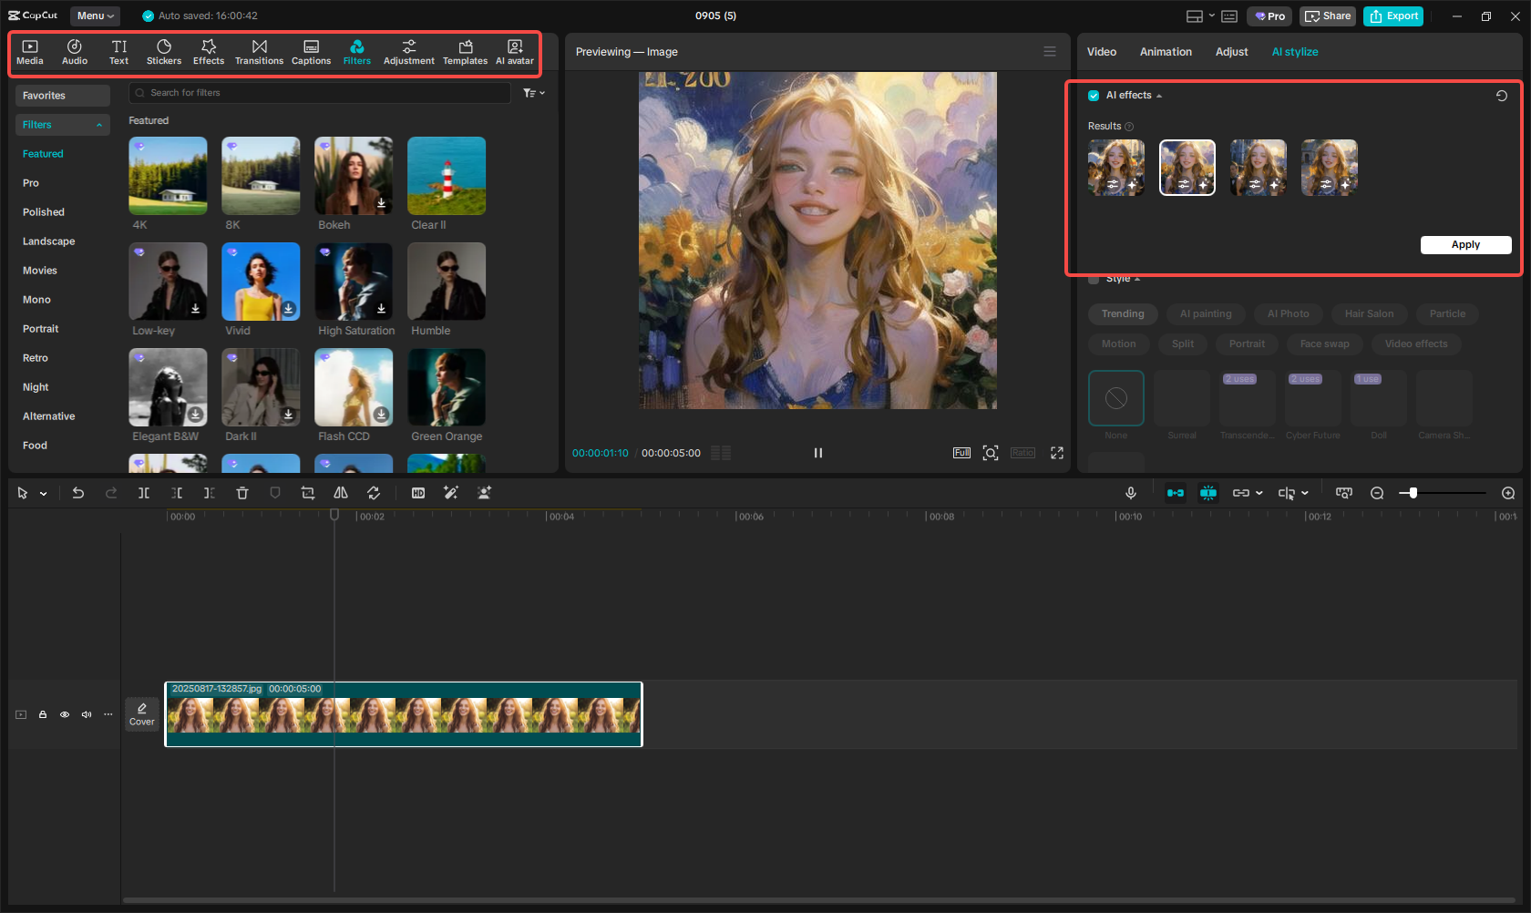Collapse the Filters category in sidebar
Viewport: 1531px width, 913px height.
click(98, 125)
